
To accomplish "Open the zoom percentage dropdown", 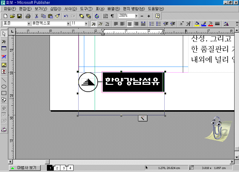I will pyautogui.click(x=136, y=16).
